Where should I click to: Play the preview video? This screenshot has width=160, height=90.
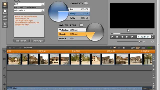coord(112,37)
